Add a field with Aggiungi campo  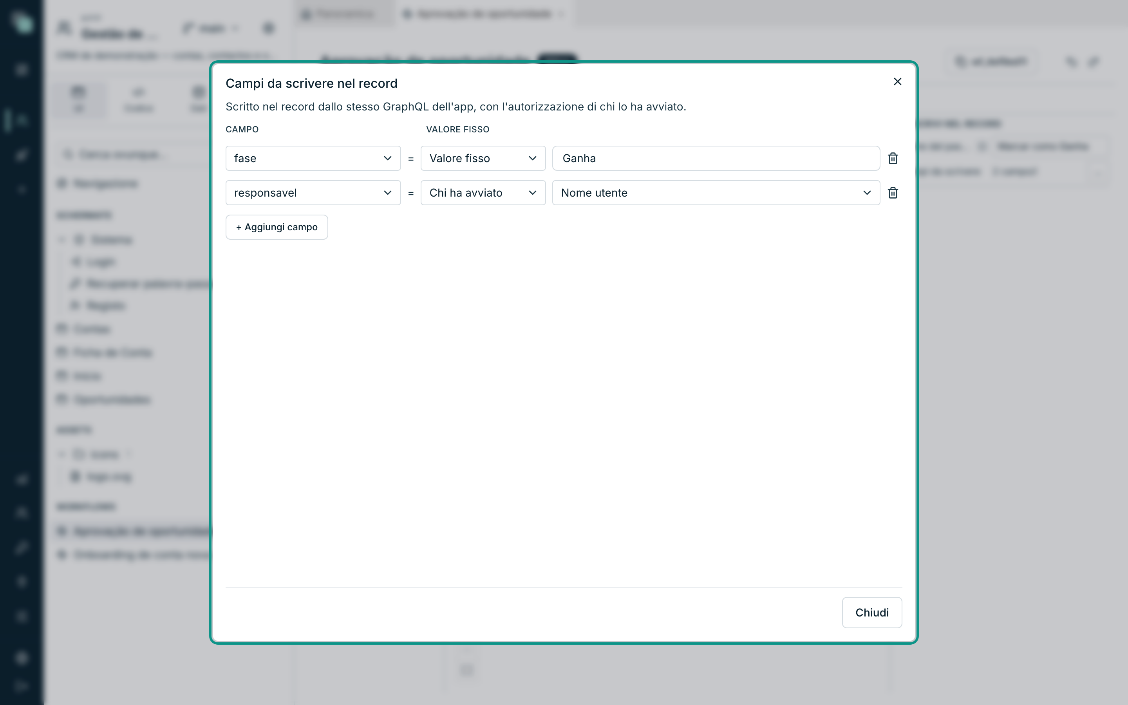pos(277,227)
